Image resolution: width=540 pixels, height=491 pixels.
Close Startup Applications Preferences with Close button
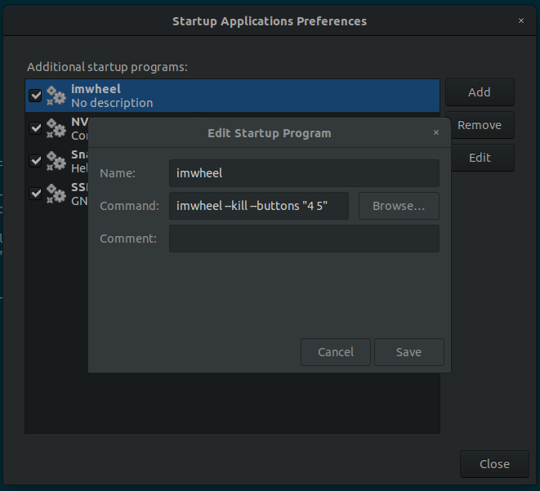tap(494, 464)
